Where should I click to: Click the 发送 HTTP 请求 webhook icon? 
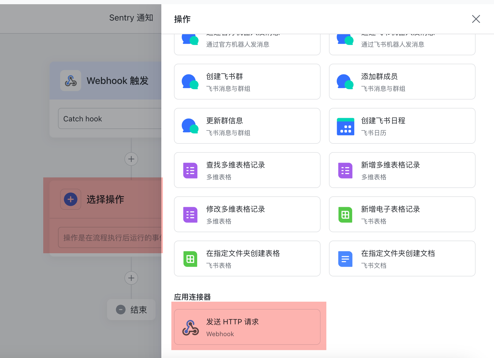pyautogui.click(x=190, y=327)
